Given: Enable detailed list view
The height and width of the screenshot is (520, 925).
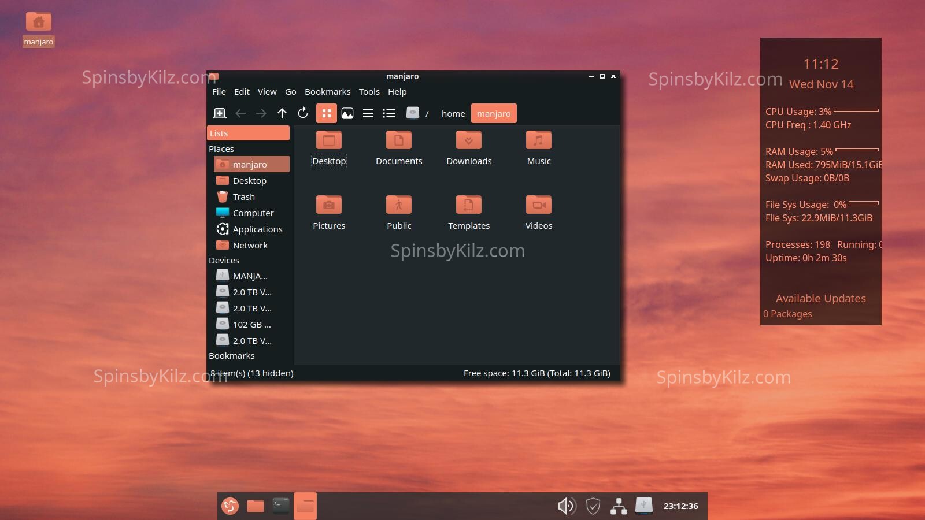Looking at the screenshot, I should [389, 113].
